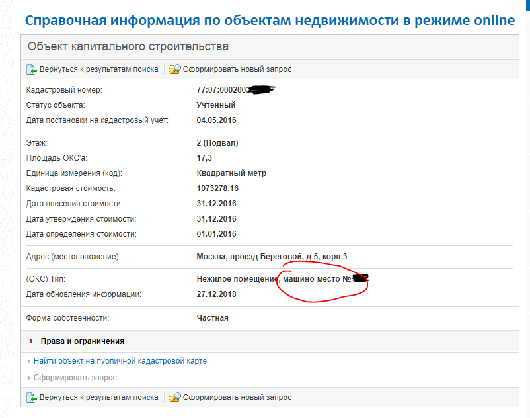Expand the disabled 'Сформировать запрос' entry
530x418 pixels.
(x=75, y=377)
